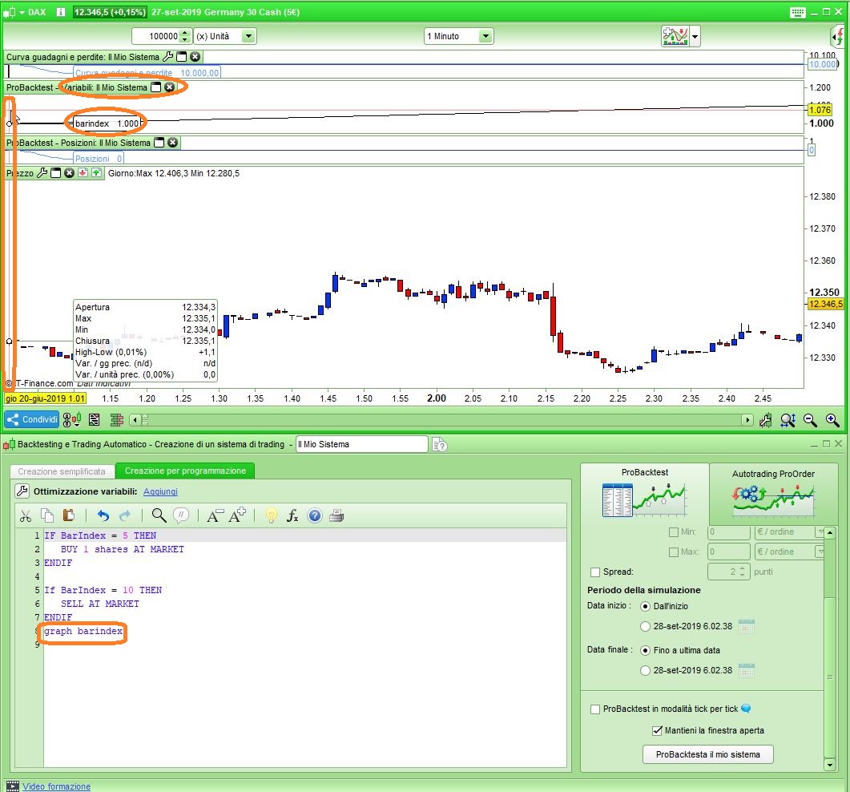Uncheck Mantieni la finestra aperta
The image size is (850, 792).
pyautogui.click(x=657, y=731)
